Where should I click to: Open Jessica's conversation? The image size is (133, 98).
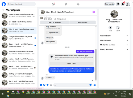click(19, 60)
